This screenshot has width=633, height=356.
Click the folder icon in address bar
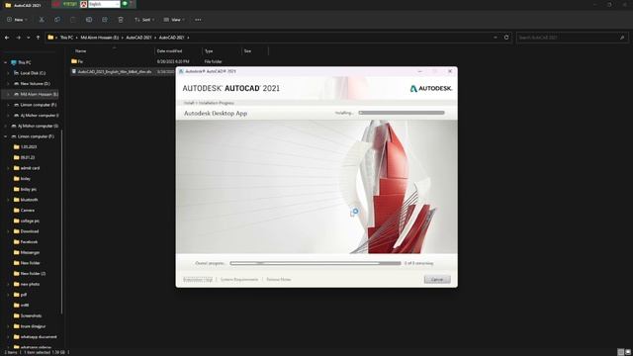click(x=50, y=38)
